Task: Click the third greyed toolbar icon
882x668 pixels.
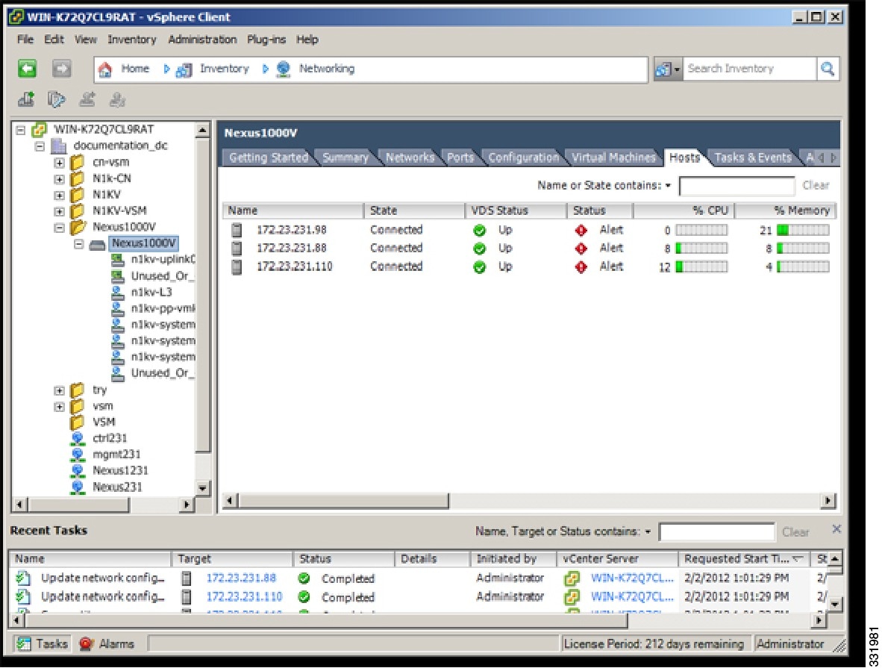Action: click(87, 99)
